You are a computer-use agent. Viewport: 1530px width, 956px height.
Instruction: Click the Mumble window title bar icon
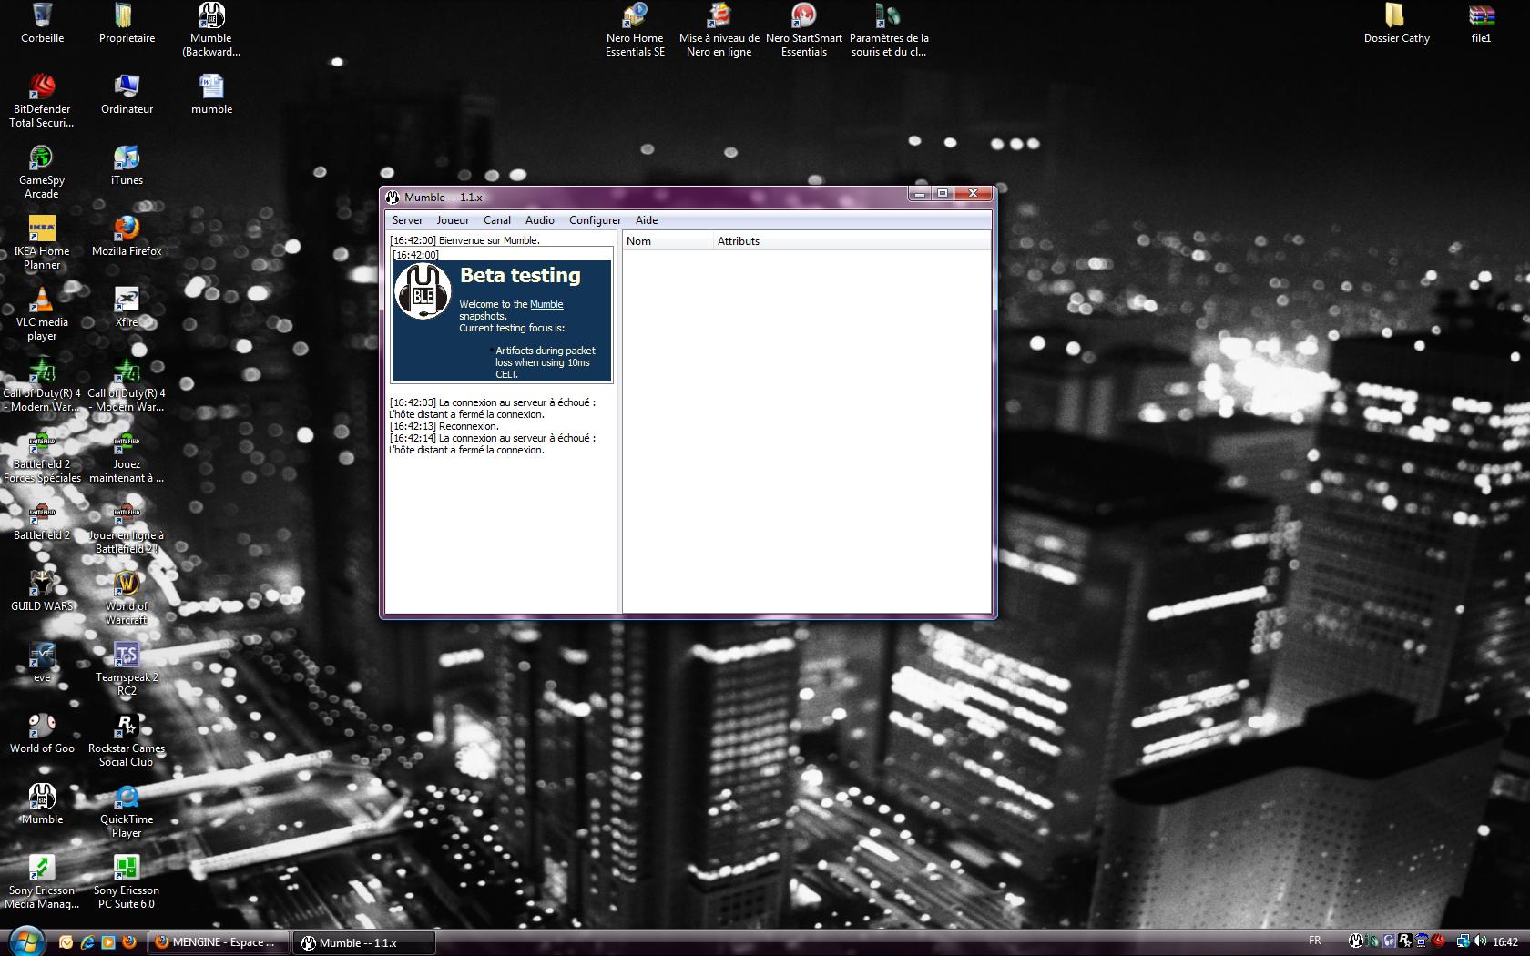(x=393, y=197)
